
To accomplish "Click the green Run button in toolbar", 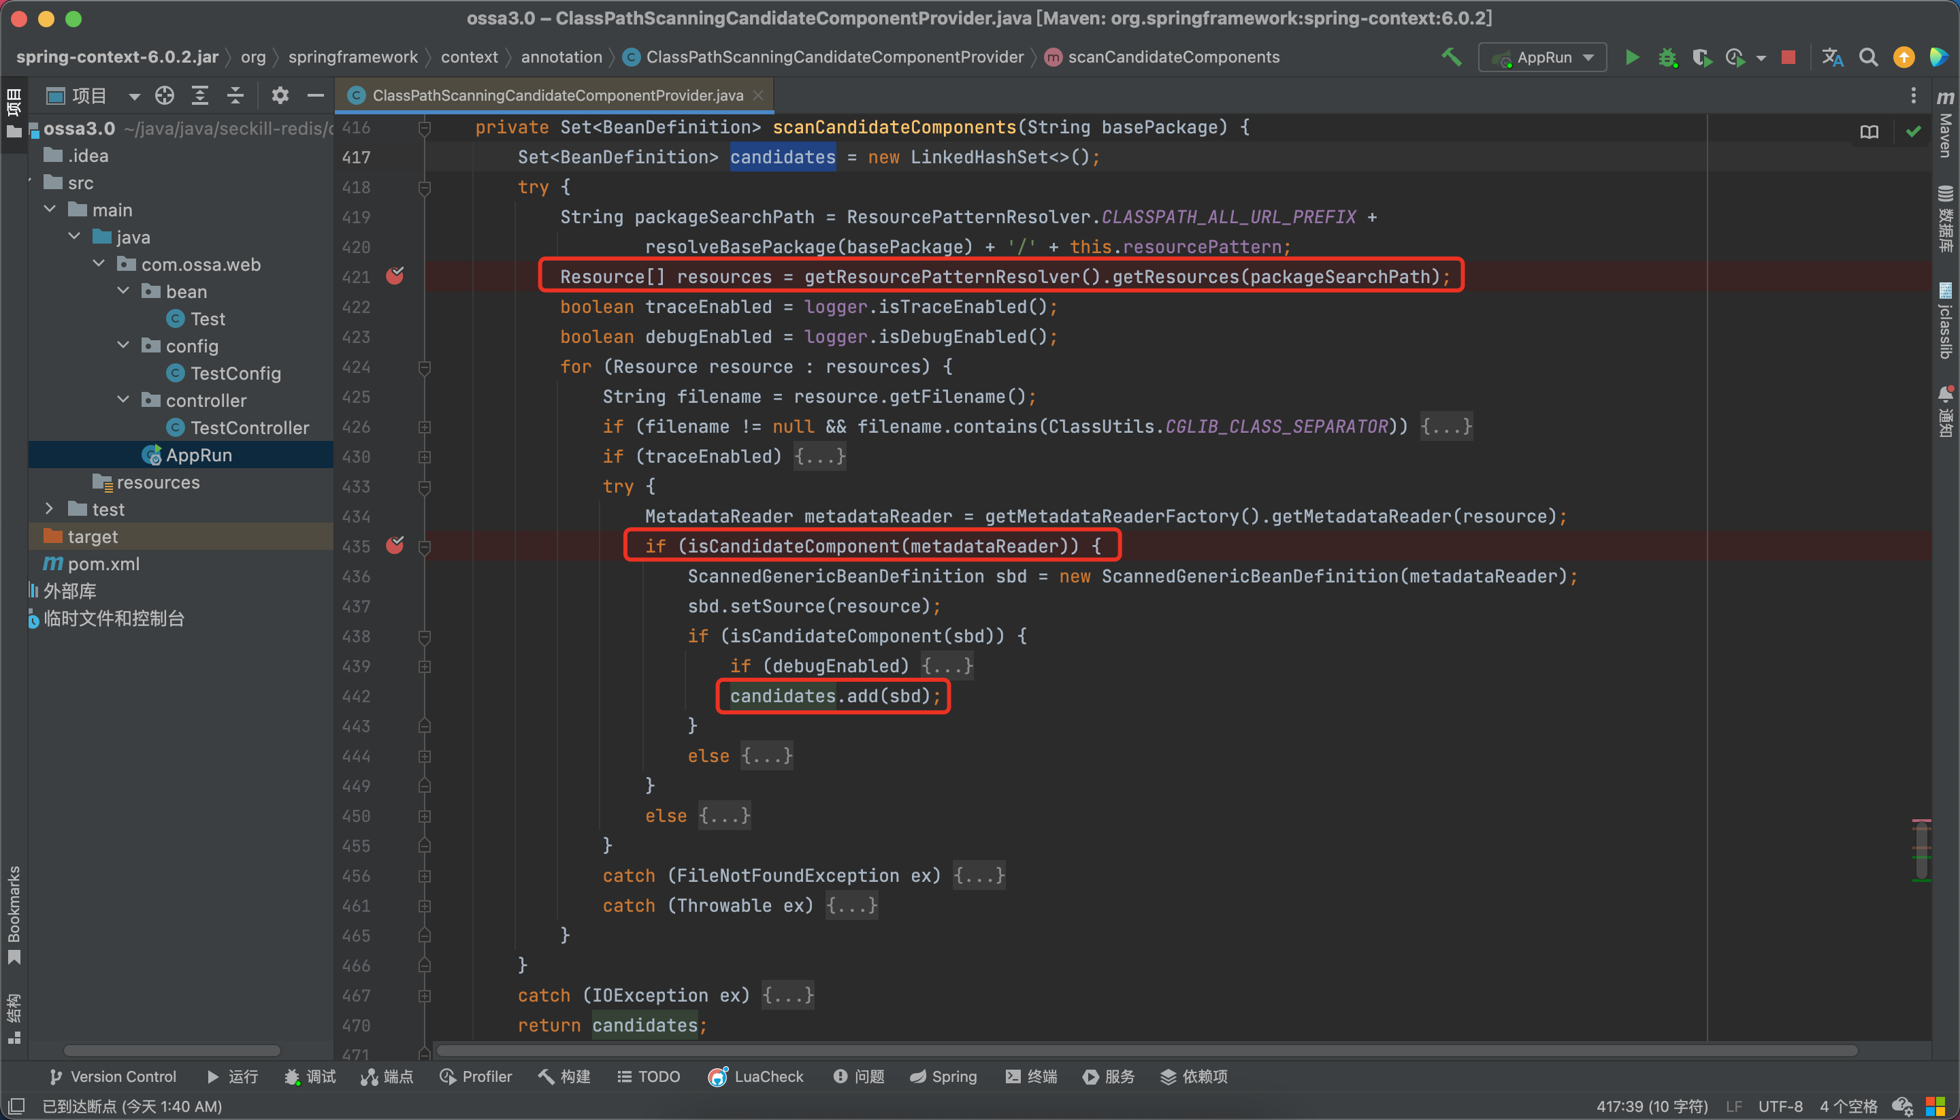I will click(x=1631, y=58).
